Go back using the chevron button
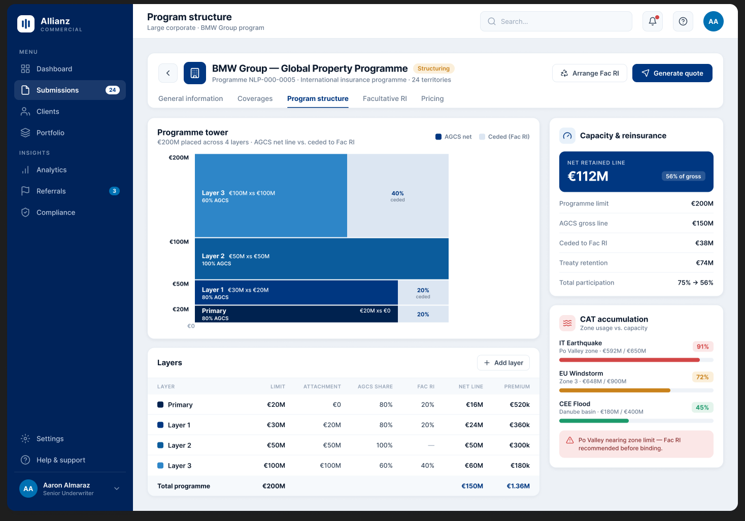745x521 pixels. pos(168,73)
